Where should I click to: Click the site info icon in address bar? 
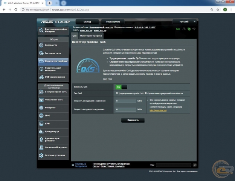tap(23, 9)
